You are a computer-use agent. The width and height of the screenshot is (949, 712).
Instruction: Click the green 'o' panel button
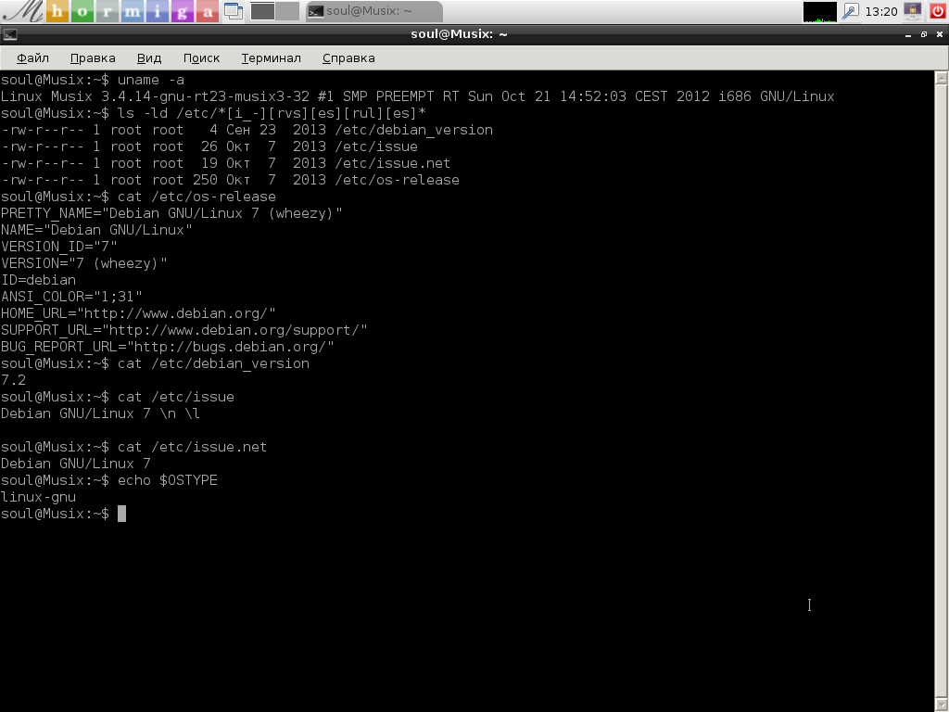pyautogui.click(x=82, y=11)
